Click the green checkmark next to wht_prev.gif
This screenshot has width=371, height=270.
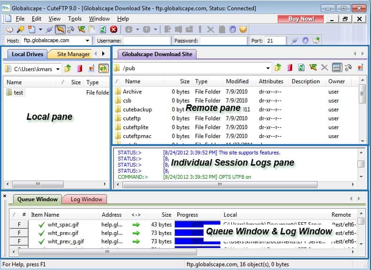click(x=42, y=233)
